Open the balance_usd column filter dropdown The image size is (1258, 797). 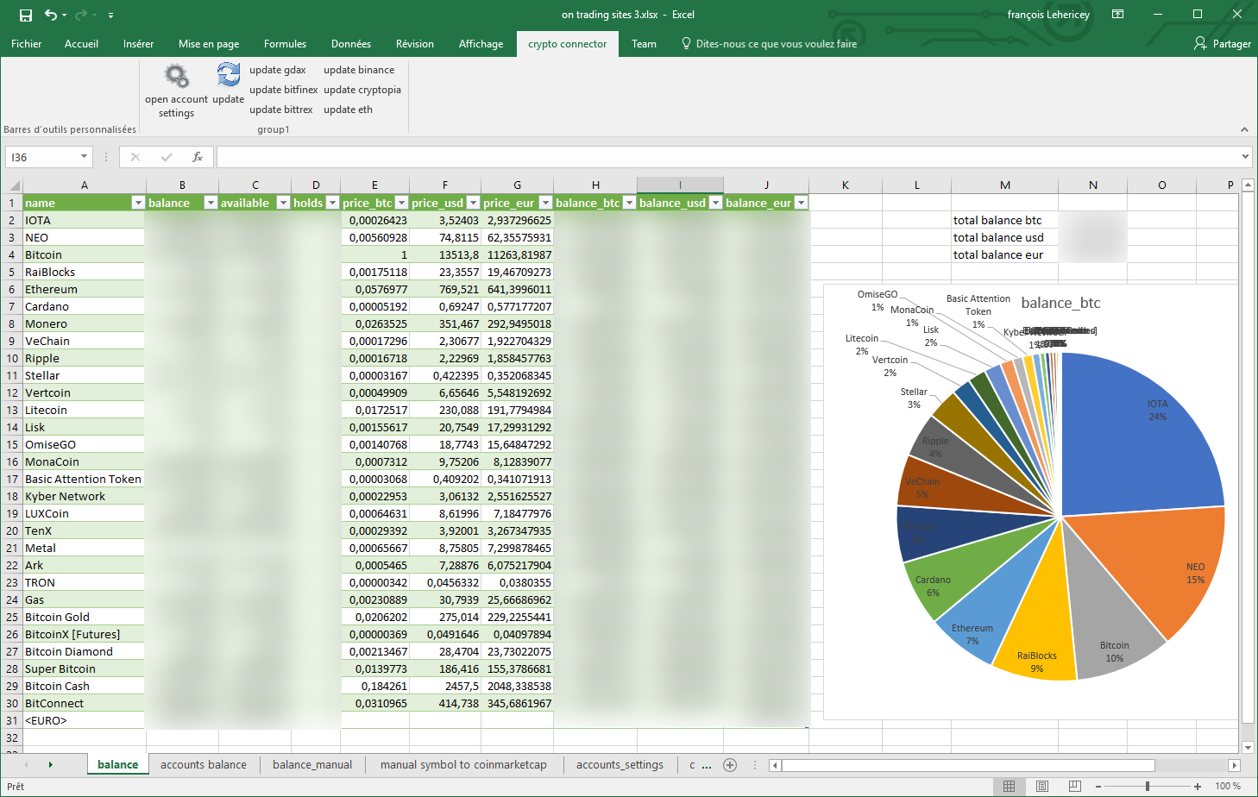pyautogui.click(x=714, y=203)
